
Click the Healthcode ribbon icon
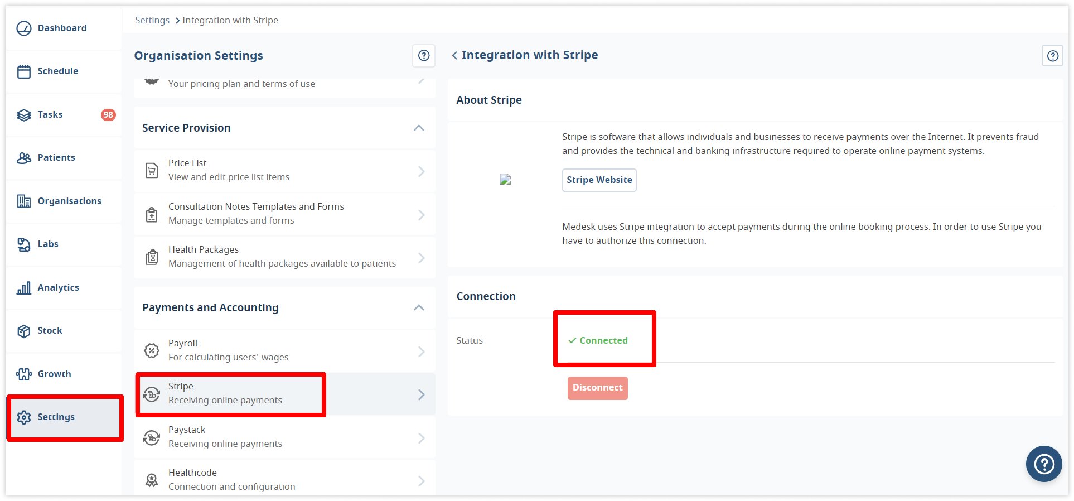tap(152, 480)
